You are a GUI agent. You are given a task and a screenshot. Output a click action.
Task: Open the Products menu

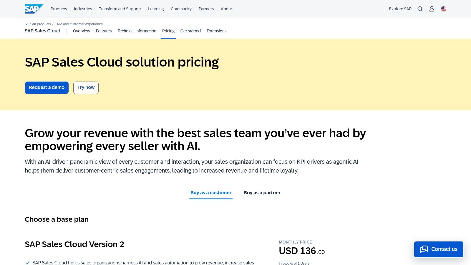[59, 9]
